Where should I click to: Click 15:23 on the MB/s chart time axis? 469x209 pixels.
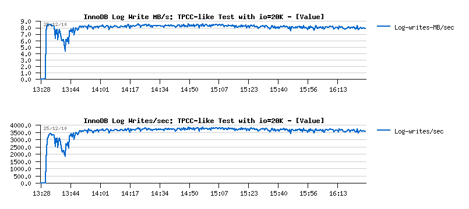249,90
